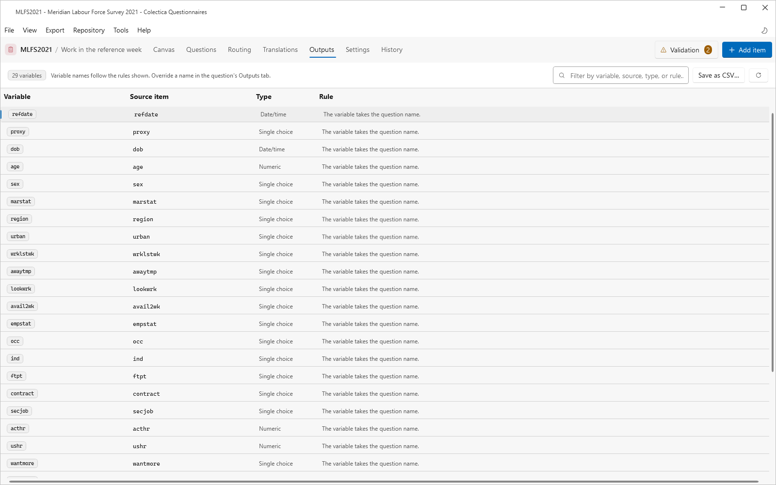Open the Help menu
This screenshot has width=776, height=485.
[x=144, y=30]
